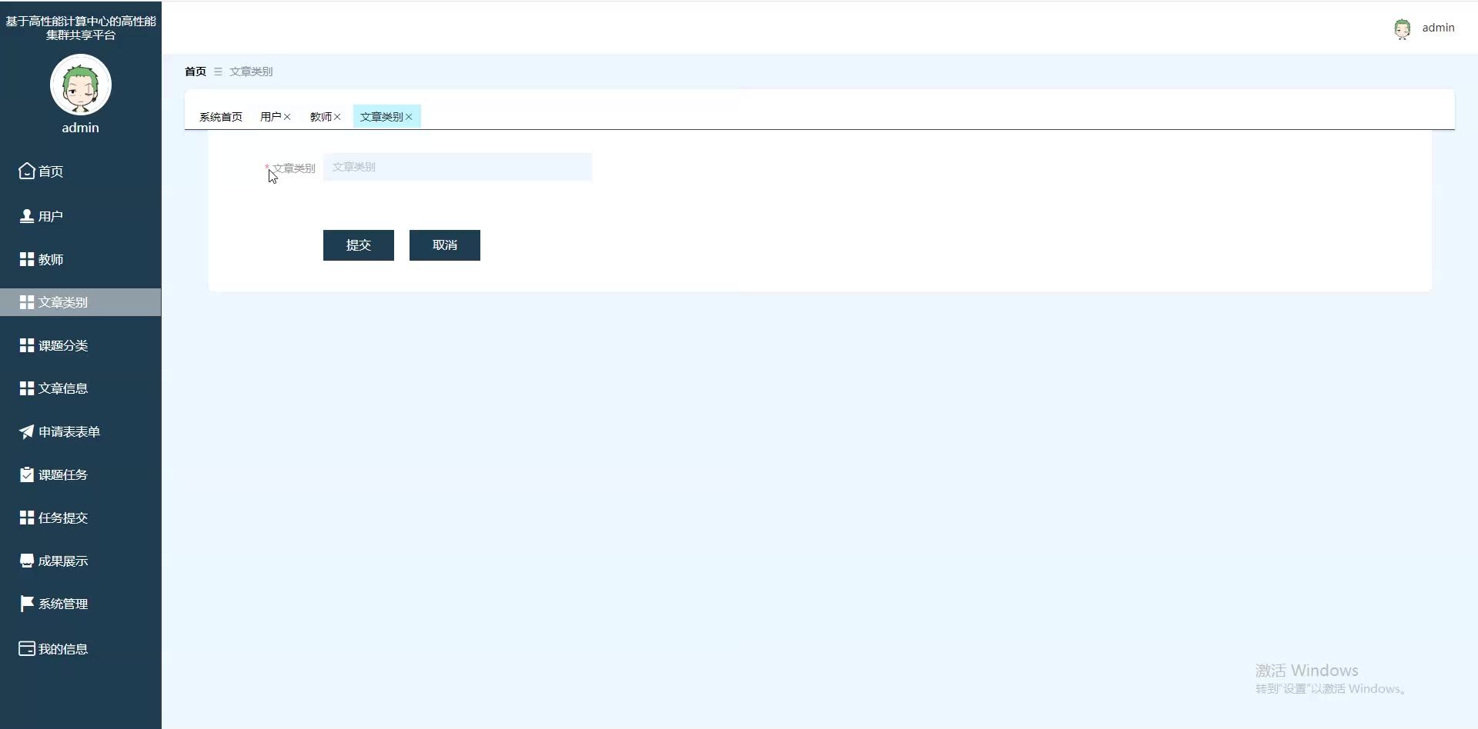Click the flag icon beside 系统管理

[x=27, y=604]
